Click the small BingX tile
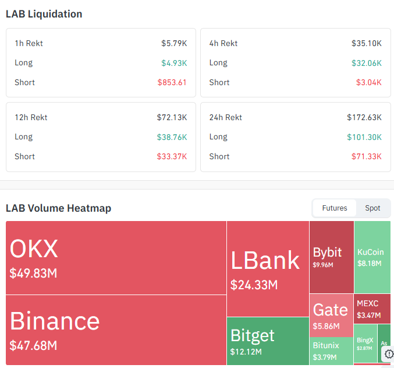394x368 pixels. coord(365,344)
